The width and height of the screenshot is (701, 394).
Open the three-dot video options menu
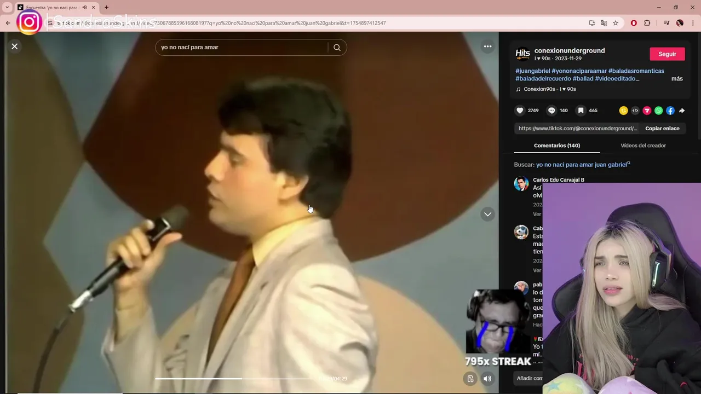click(x=487, y=47)
